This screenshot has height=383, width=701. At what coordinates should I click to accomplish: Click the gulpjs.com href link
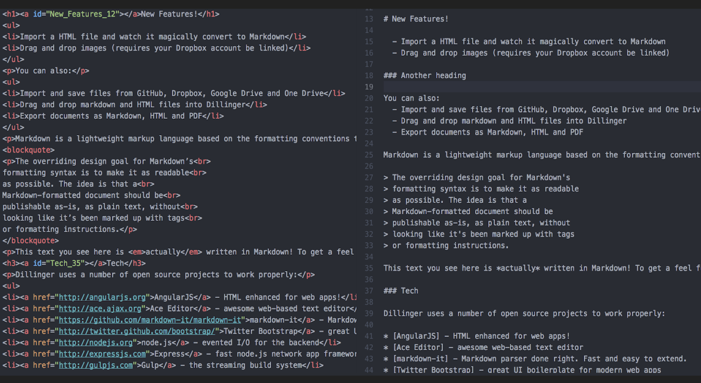coord(96,366)
